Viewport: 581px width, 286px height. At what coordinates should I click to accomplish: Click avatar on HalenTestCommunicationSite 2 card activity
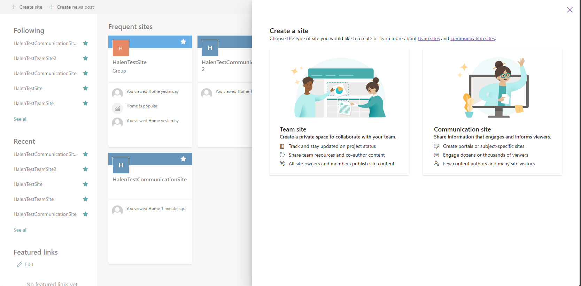click(x=207, y=93)
